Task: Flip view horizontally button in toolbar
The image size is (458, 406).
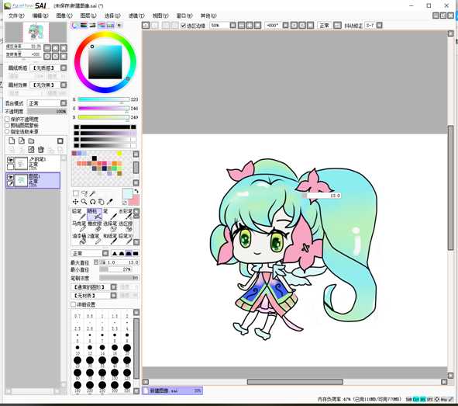Action: pyautogui.click(x=337, y=26)
